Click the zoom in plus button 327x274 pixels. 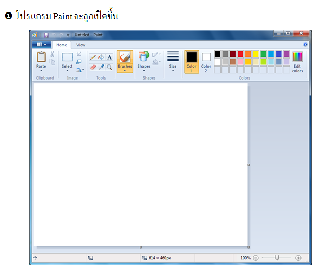coord(298,258)
